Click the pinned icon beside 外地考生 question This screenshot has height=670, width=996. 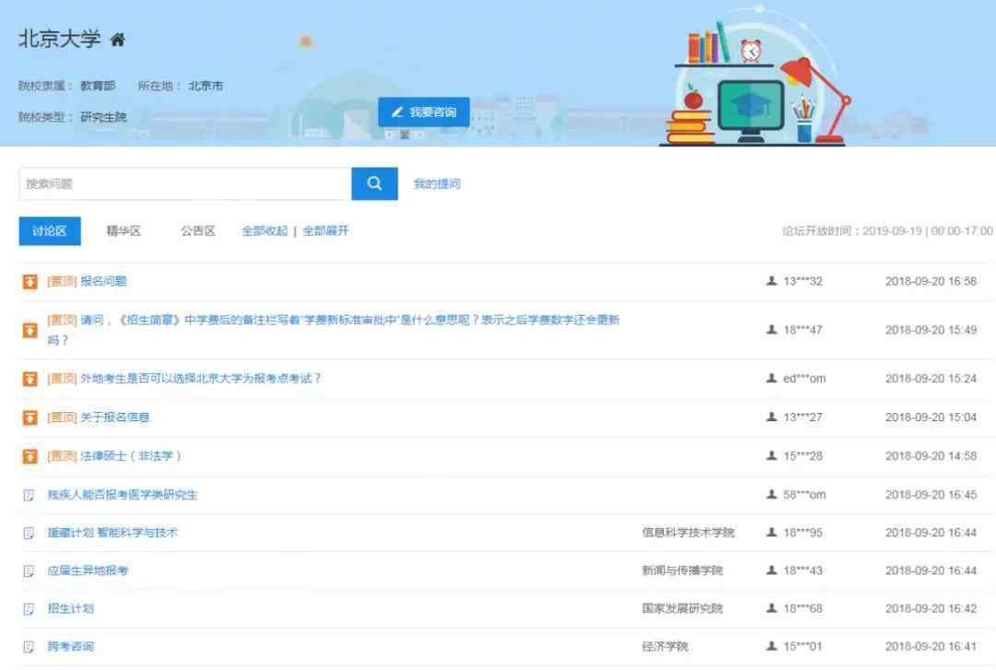click(x=30, y=379)
